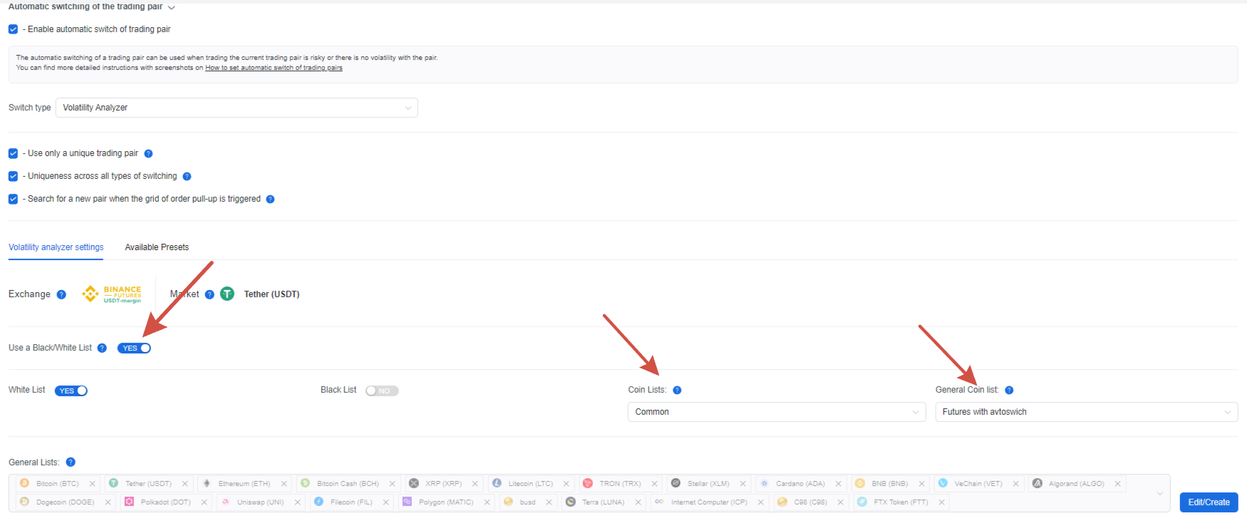Remove Uniswap (UNI) tag from list

point(297,502)
